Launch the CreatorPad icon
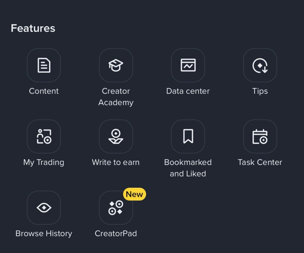The height and width of the screenshot is (253, 304). 116,207
